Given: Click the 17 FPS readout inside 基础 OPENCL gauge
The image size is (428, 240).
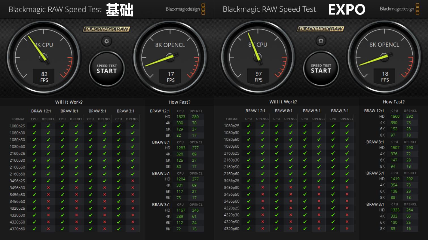Looking at the screenshot, I should click(x=171, y=77).
